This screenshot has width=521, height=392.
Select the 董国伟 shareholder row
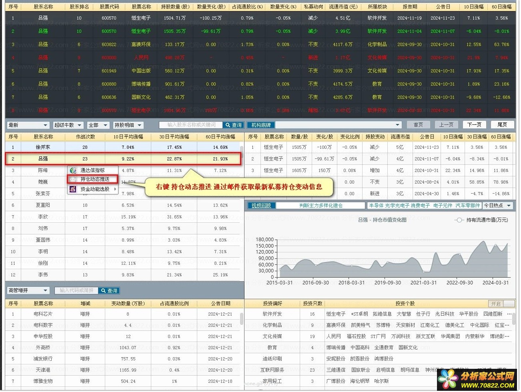122,240
